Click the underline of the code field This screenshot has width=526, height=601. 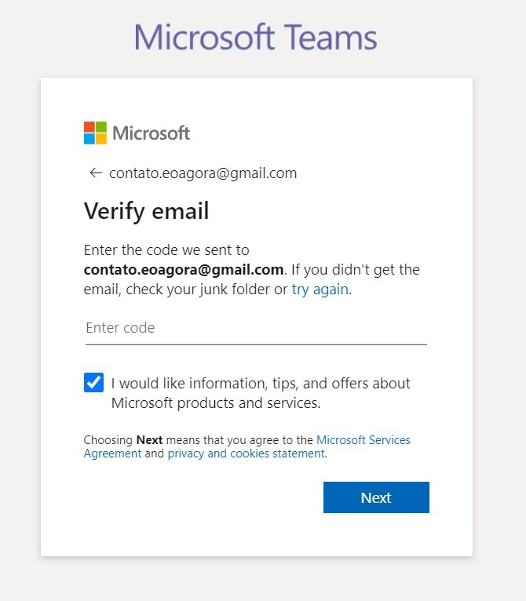coord(256,344)
